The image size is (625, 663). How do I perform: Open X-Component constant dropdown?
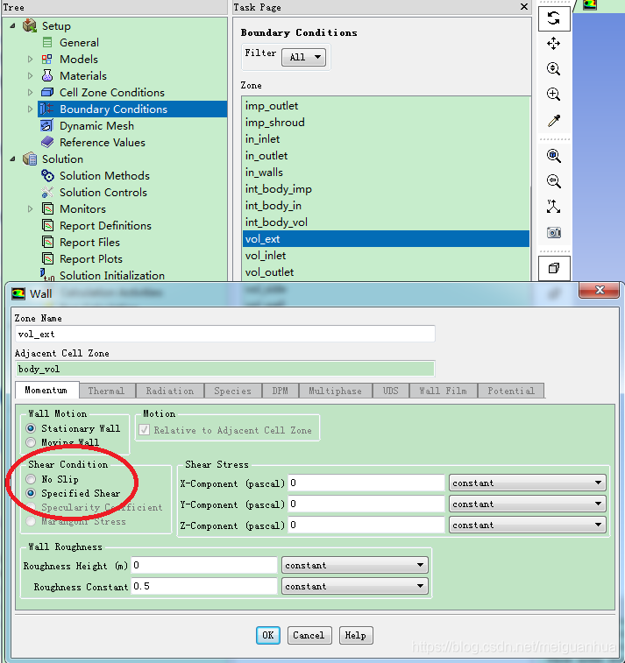coord(527,483)
